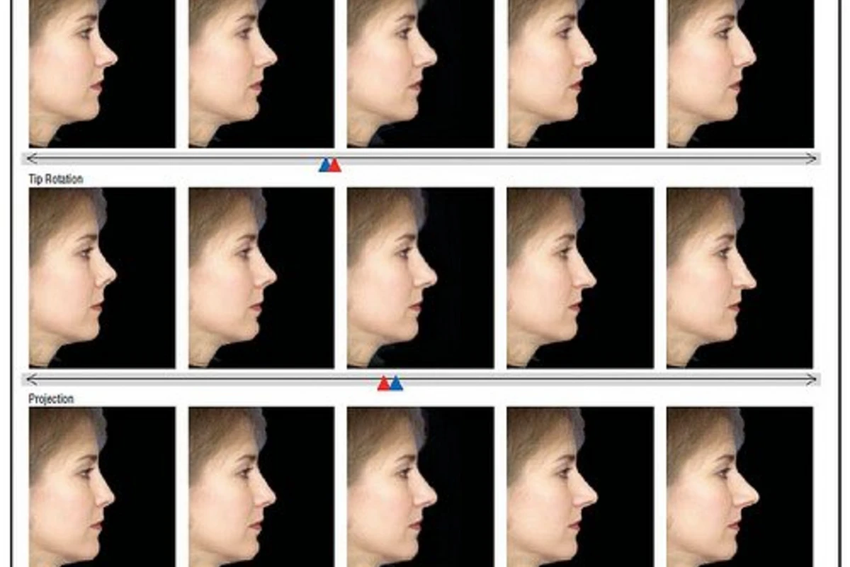850x567 pixels.
Task: Pick the second photo in the Projection row
Action: point(261,487)
